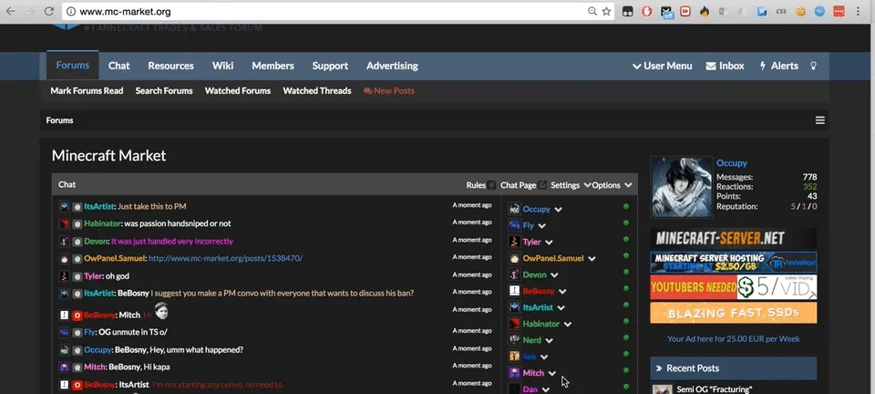Image resolution: width=875 pixels, height=394 pixels.
Task: Click 'Your Ad here for 25.00 EUR per Week'
Action: point(733,338)
